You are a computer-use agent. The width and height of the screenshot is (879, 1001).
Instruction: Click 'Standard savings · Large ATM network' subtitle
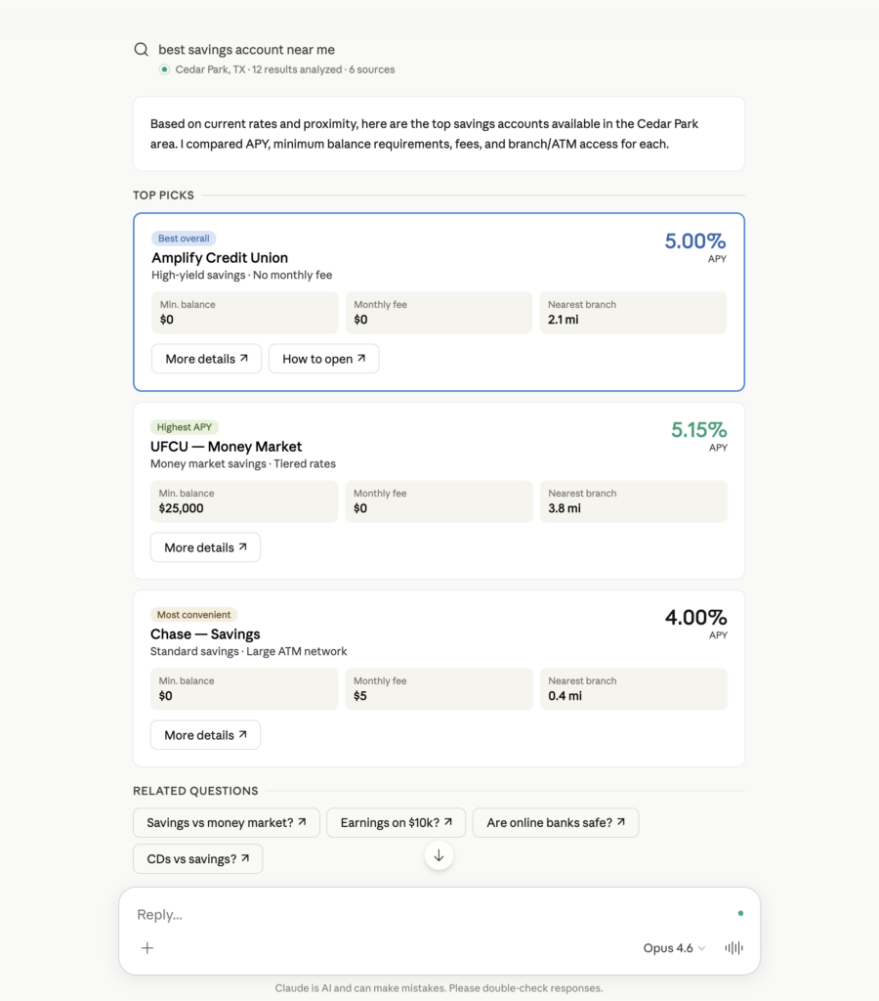249,652
